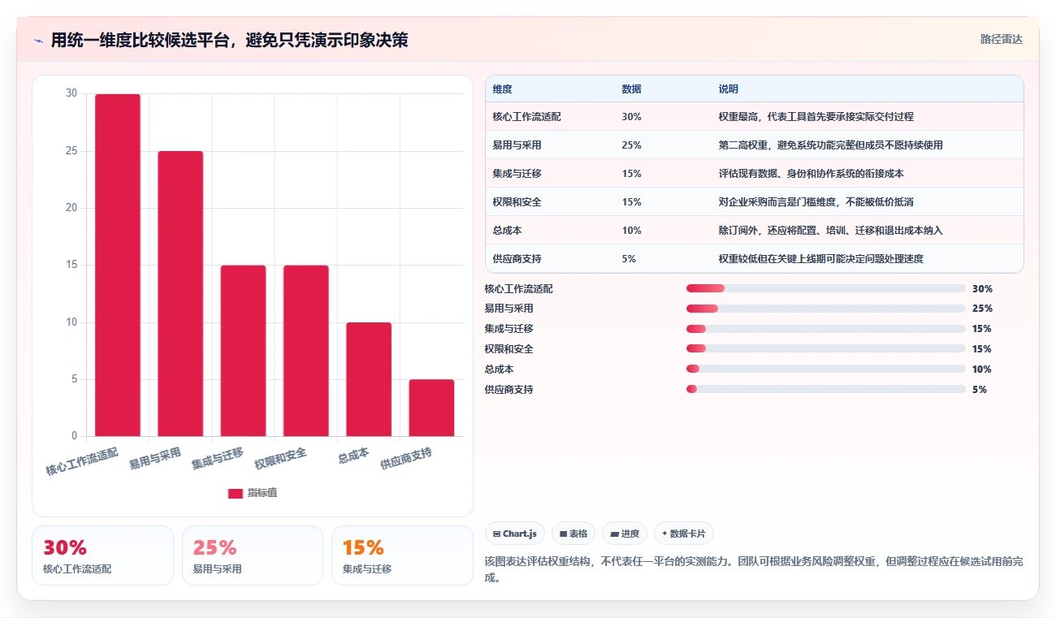Open the 25% 易用与采用 data card
Viewport: 1056px width, 618px height.
coord(253,555)
